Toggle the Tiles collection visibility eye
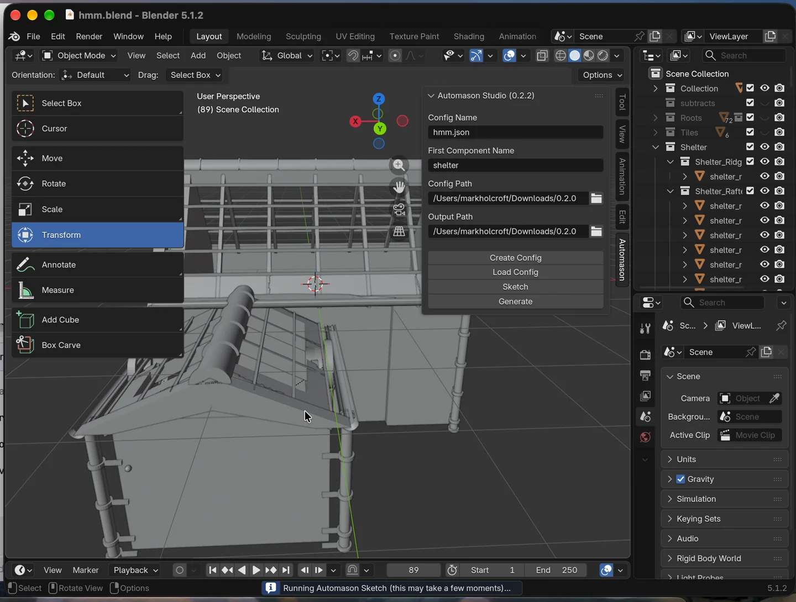 pos(764,133)
